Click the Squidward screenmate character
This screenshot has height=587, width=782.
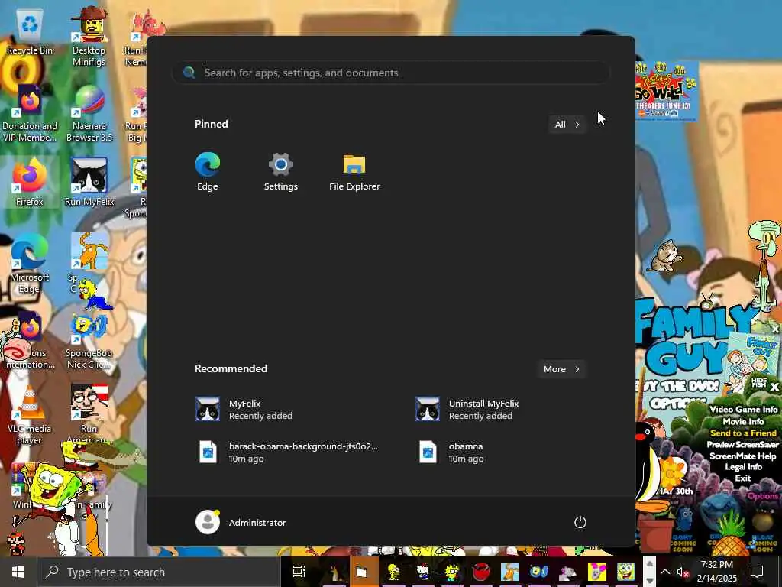click(764, 264)
